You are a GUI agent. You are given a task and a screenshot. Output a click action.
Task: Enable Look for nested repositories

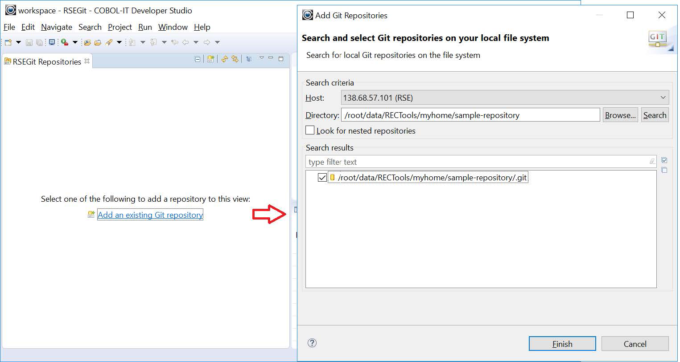coord(310,130)
